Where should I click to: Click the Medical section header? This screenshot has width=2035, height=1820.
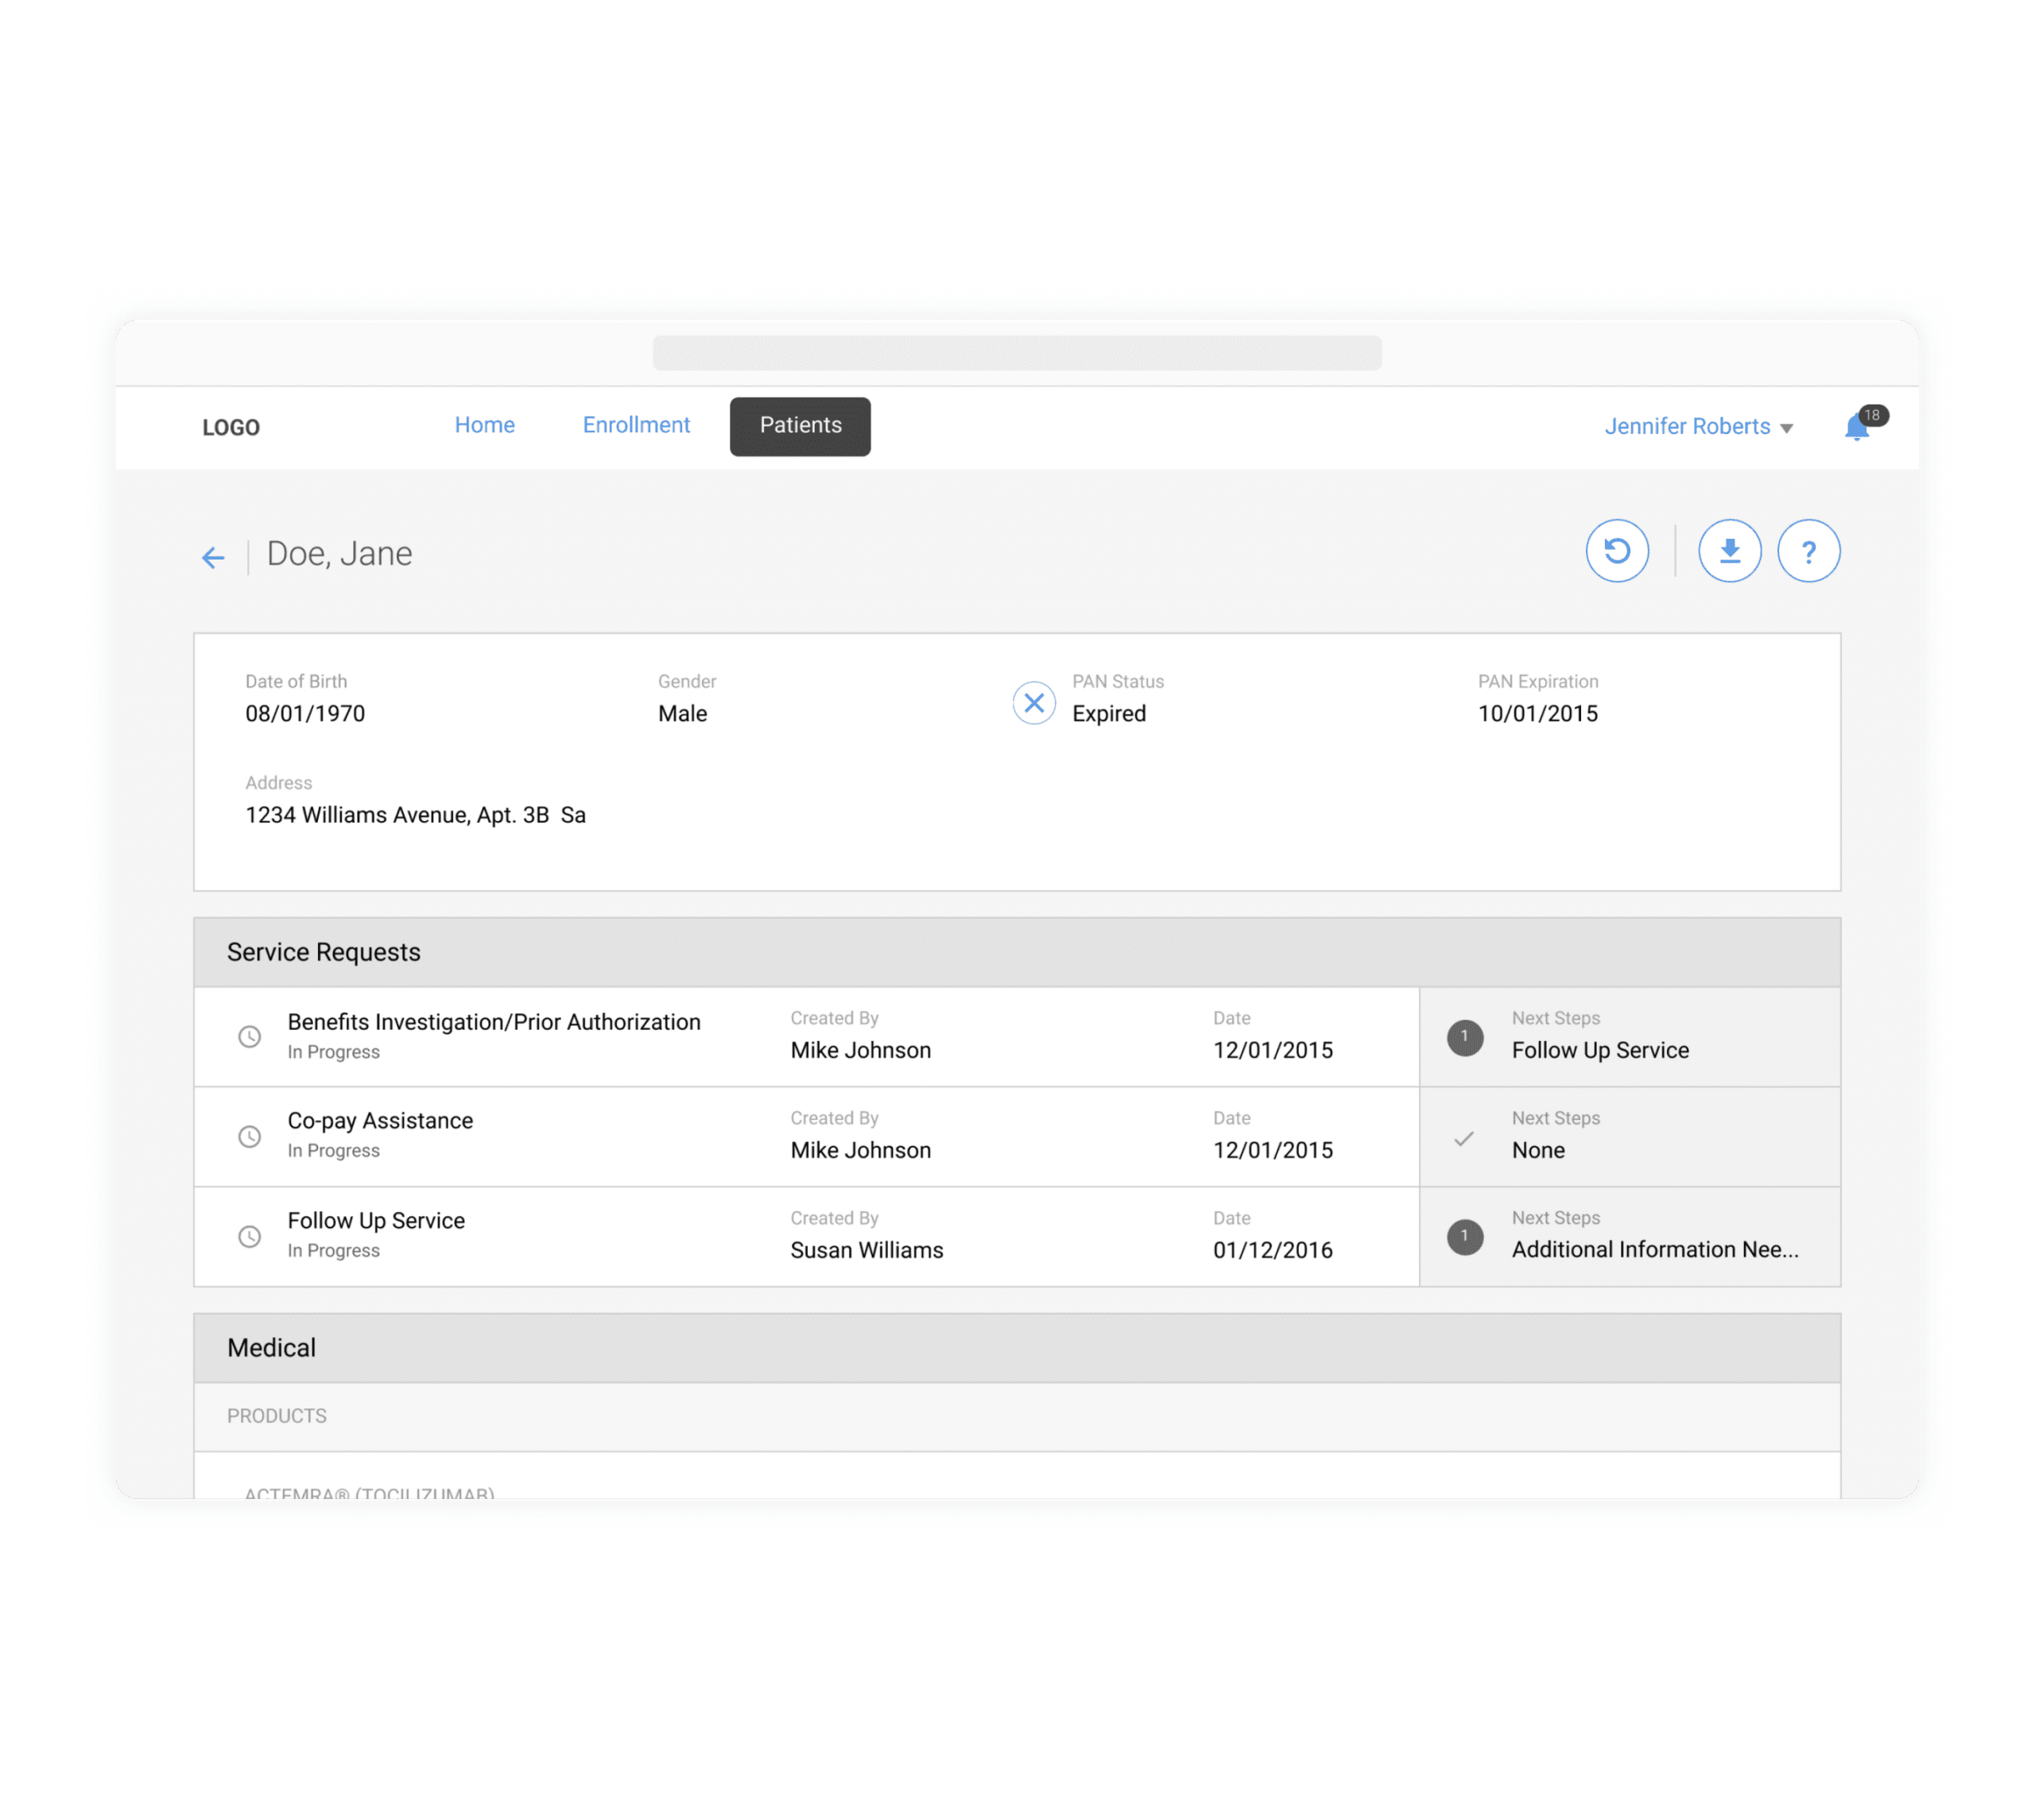[1017, 1348]
